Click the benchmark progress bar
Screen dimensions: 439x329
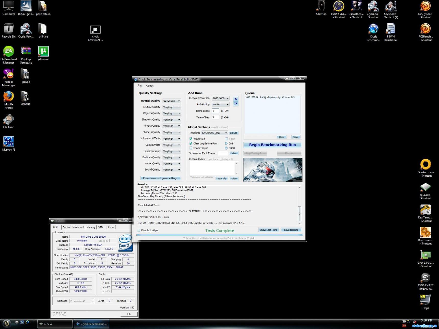[220, 235]
